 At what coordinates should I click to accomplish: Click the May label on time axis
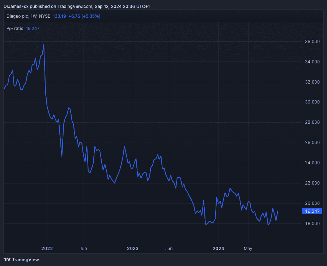click(248, 249)
